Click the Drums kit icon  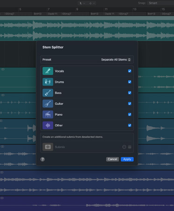point(48,82)
